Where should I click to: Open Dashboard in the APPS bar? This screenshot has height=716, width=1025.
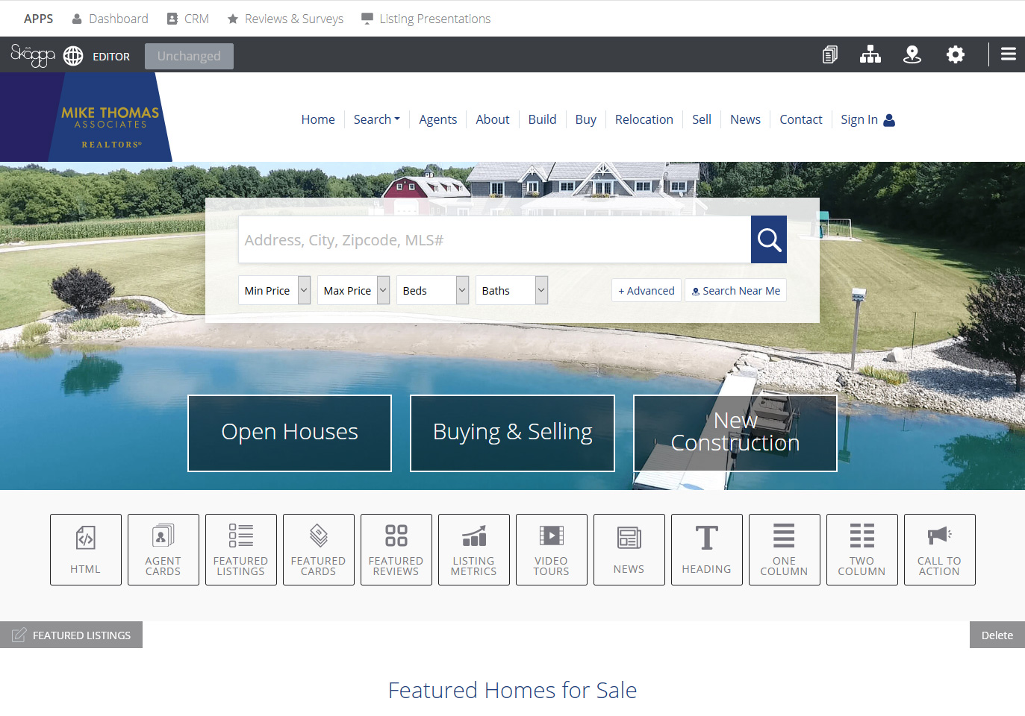[x=110, y=19]
